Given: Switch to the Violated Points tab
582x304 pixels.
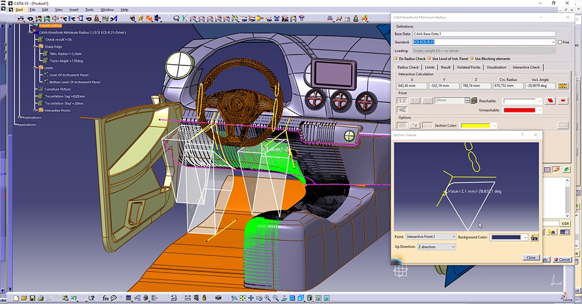Looking at the screenshot, I should pos(468,67).
